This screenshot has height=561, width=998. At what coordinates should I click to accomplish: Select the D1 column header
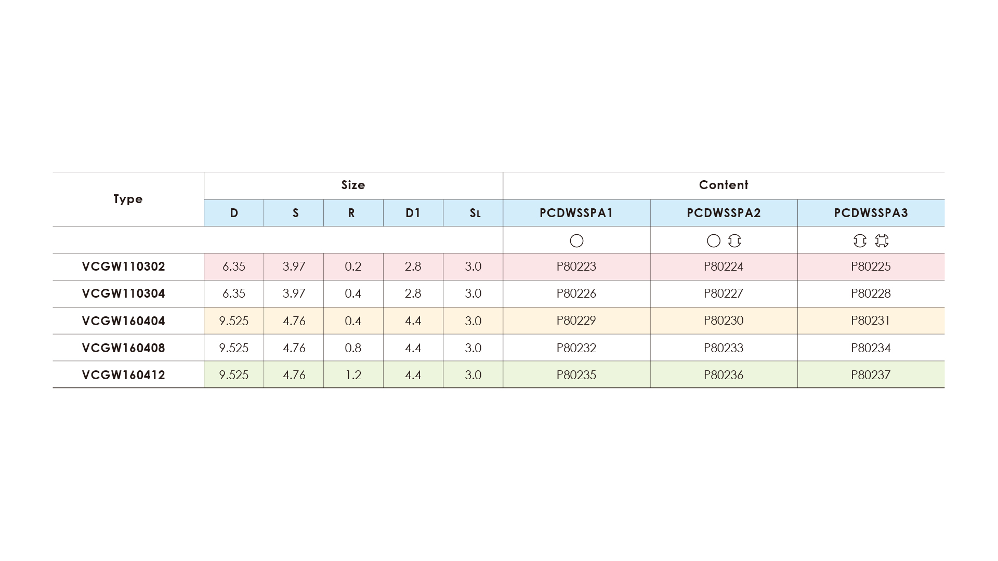[x=413, y=213]
